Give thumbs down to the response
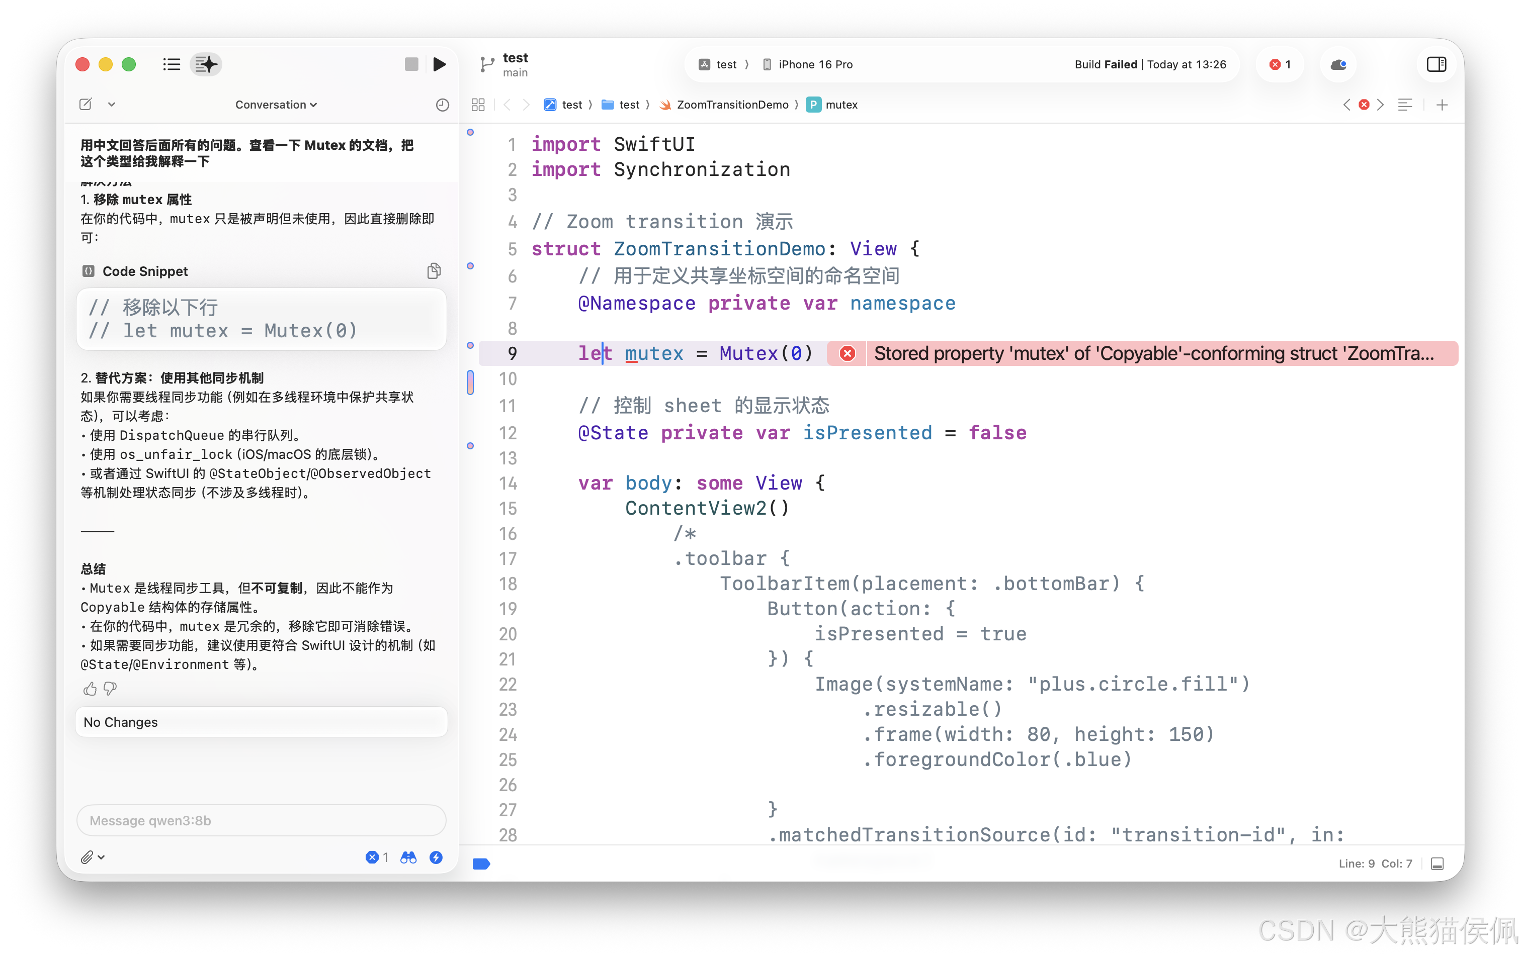Viewport: 1521px width, 956px height. (110, 689)
